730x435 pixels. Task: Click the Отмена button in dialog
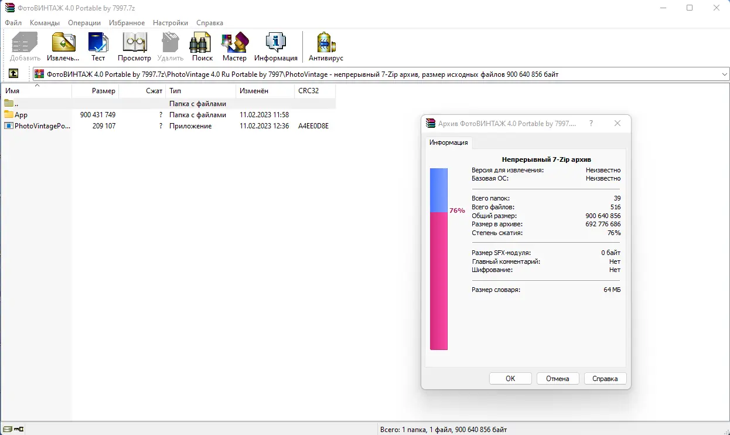pos(558,379)
